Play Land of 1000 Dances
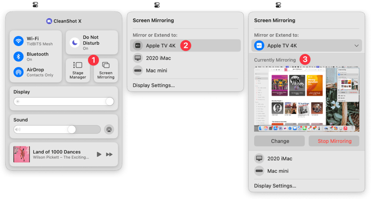This screenshot has height=199, width=371. (x=99, y=155)
